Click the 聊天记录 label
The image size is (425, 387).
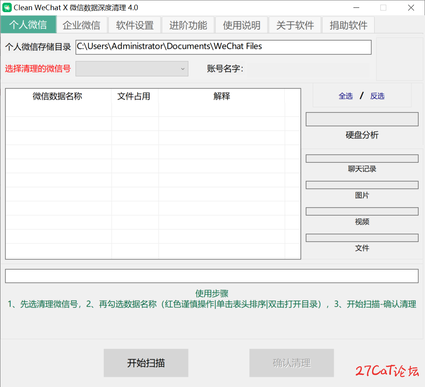362,169
